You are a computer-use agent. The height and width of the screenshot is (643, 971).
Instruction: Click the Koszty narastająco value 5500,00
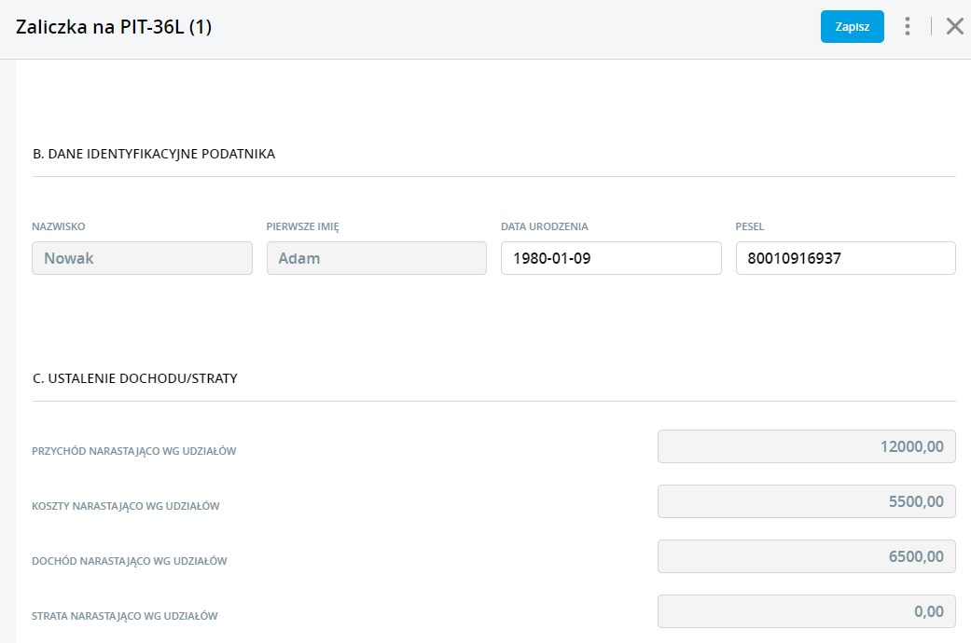[x=806, y=501]
